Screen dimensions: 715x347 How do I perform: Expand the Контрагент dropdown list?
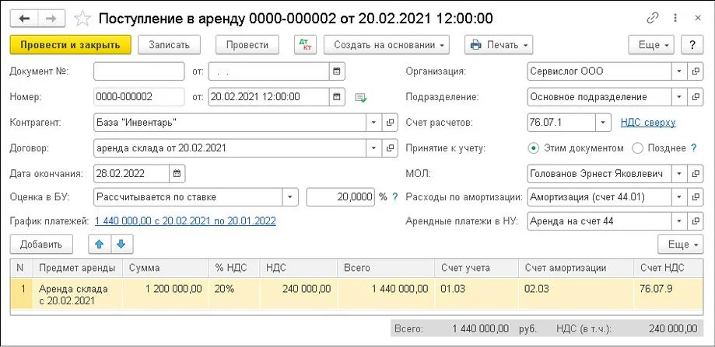tap(373, 123)
